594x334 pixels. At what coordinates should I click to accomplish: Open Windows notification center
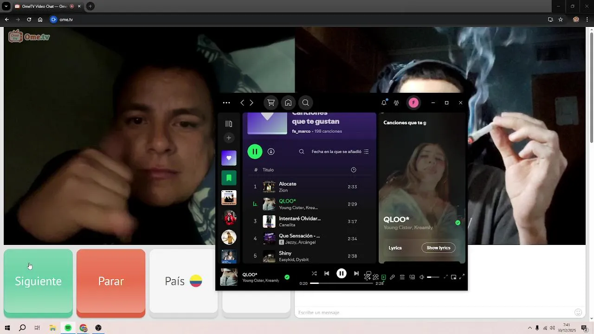pos(584,328)
